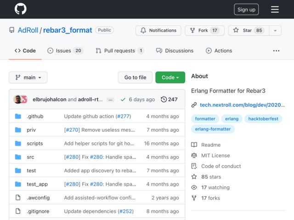Open the #277 pull request link

(x=123, y=116)
